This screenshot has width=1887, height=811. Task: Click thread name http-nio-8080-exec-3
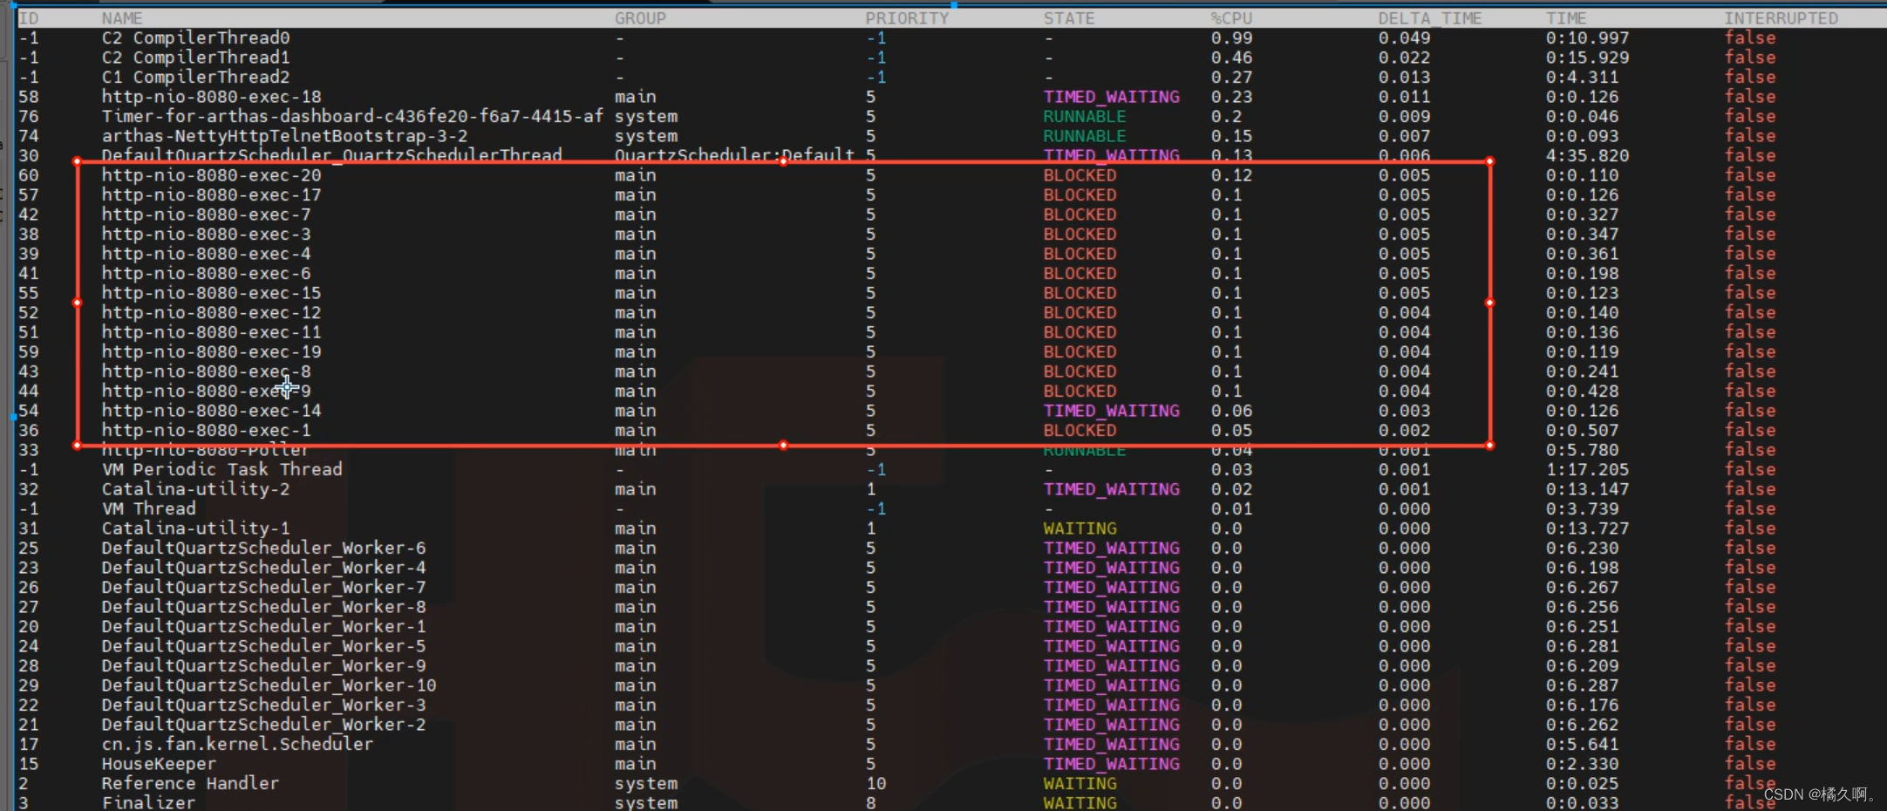pos(206,235)
